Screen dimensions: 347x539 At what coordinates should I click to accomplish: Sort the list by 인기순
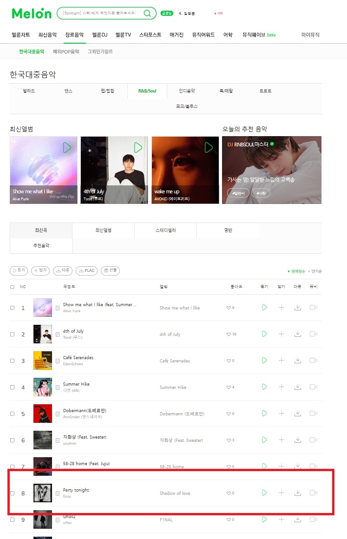316,271
